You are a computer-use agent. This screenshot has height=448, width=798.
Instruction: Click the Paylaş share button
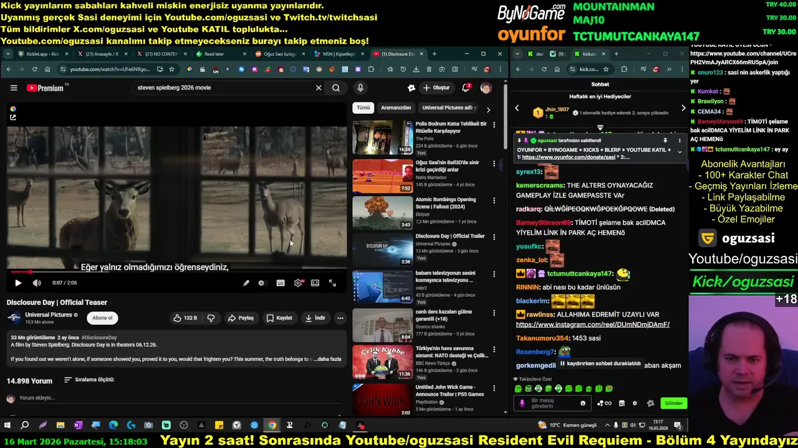241,318
